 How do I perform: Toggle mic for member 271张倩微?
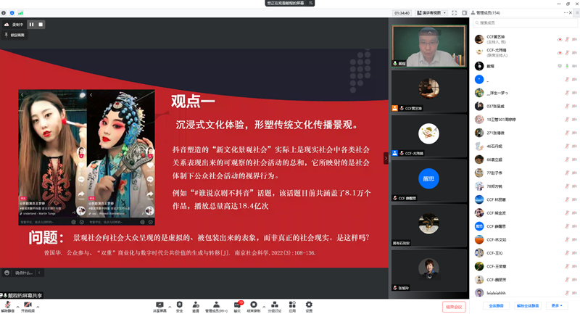pyautogui.click(x=567, y=133)
